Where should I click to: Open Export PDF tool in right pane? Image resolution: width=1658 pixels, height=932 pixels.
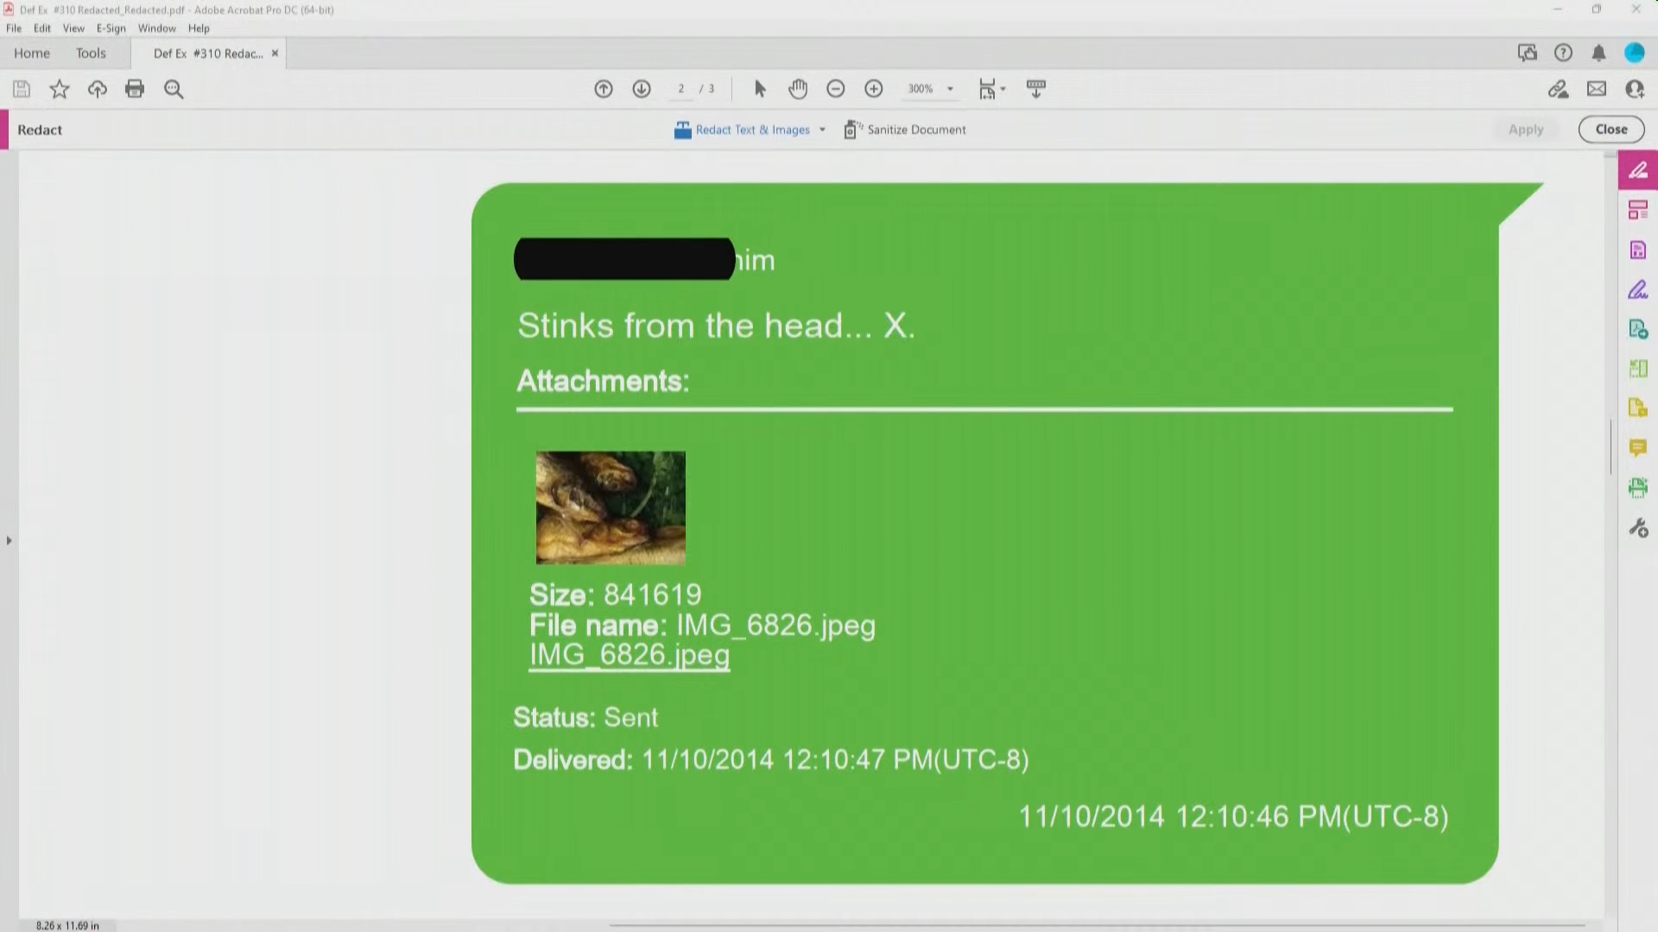click(x=1638, y=330)
